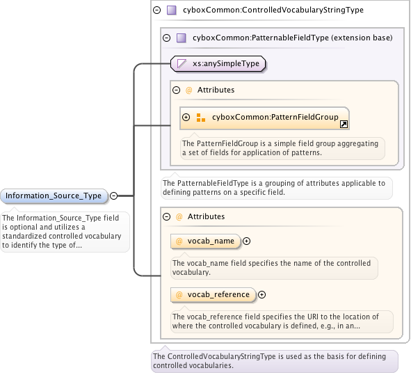
Task: Expand the vocab_name attribute details
Action: [x=246, y=241]
